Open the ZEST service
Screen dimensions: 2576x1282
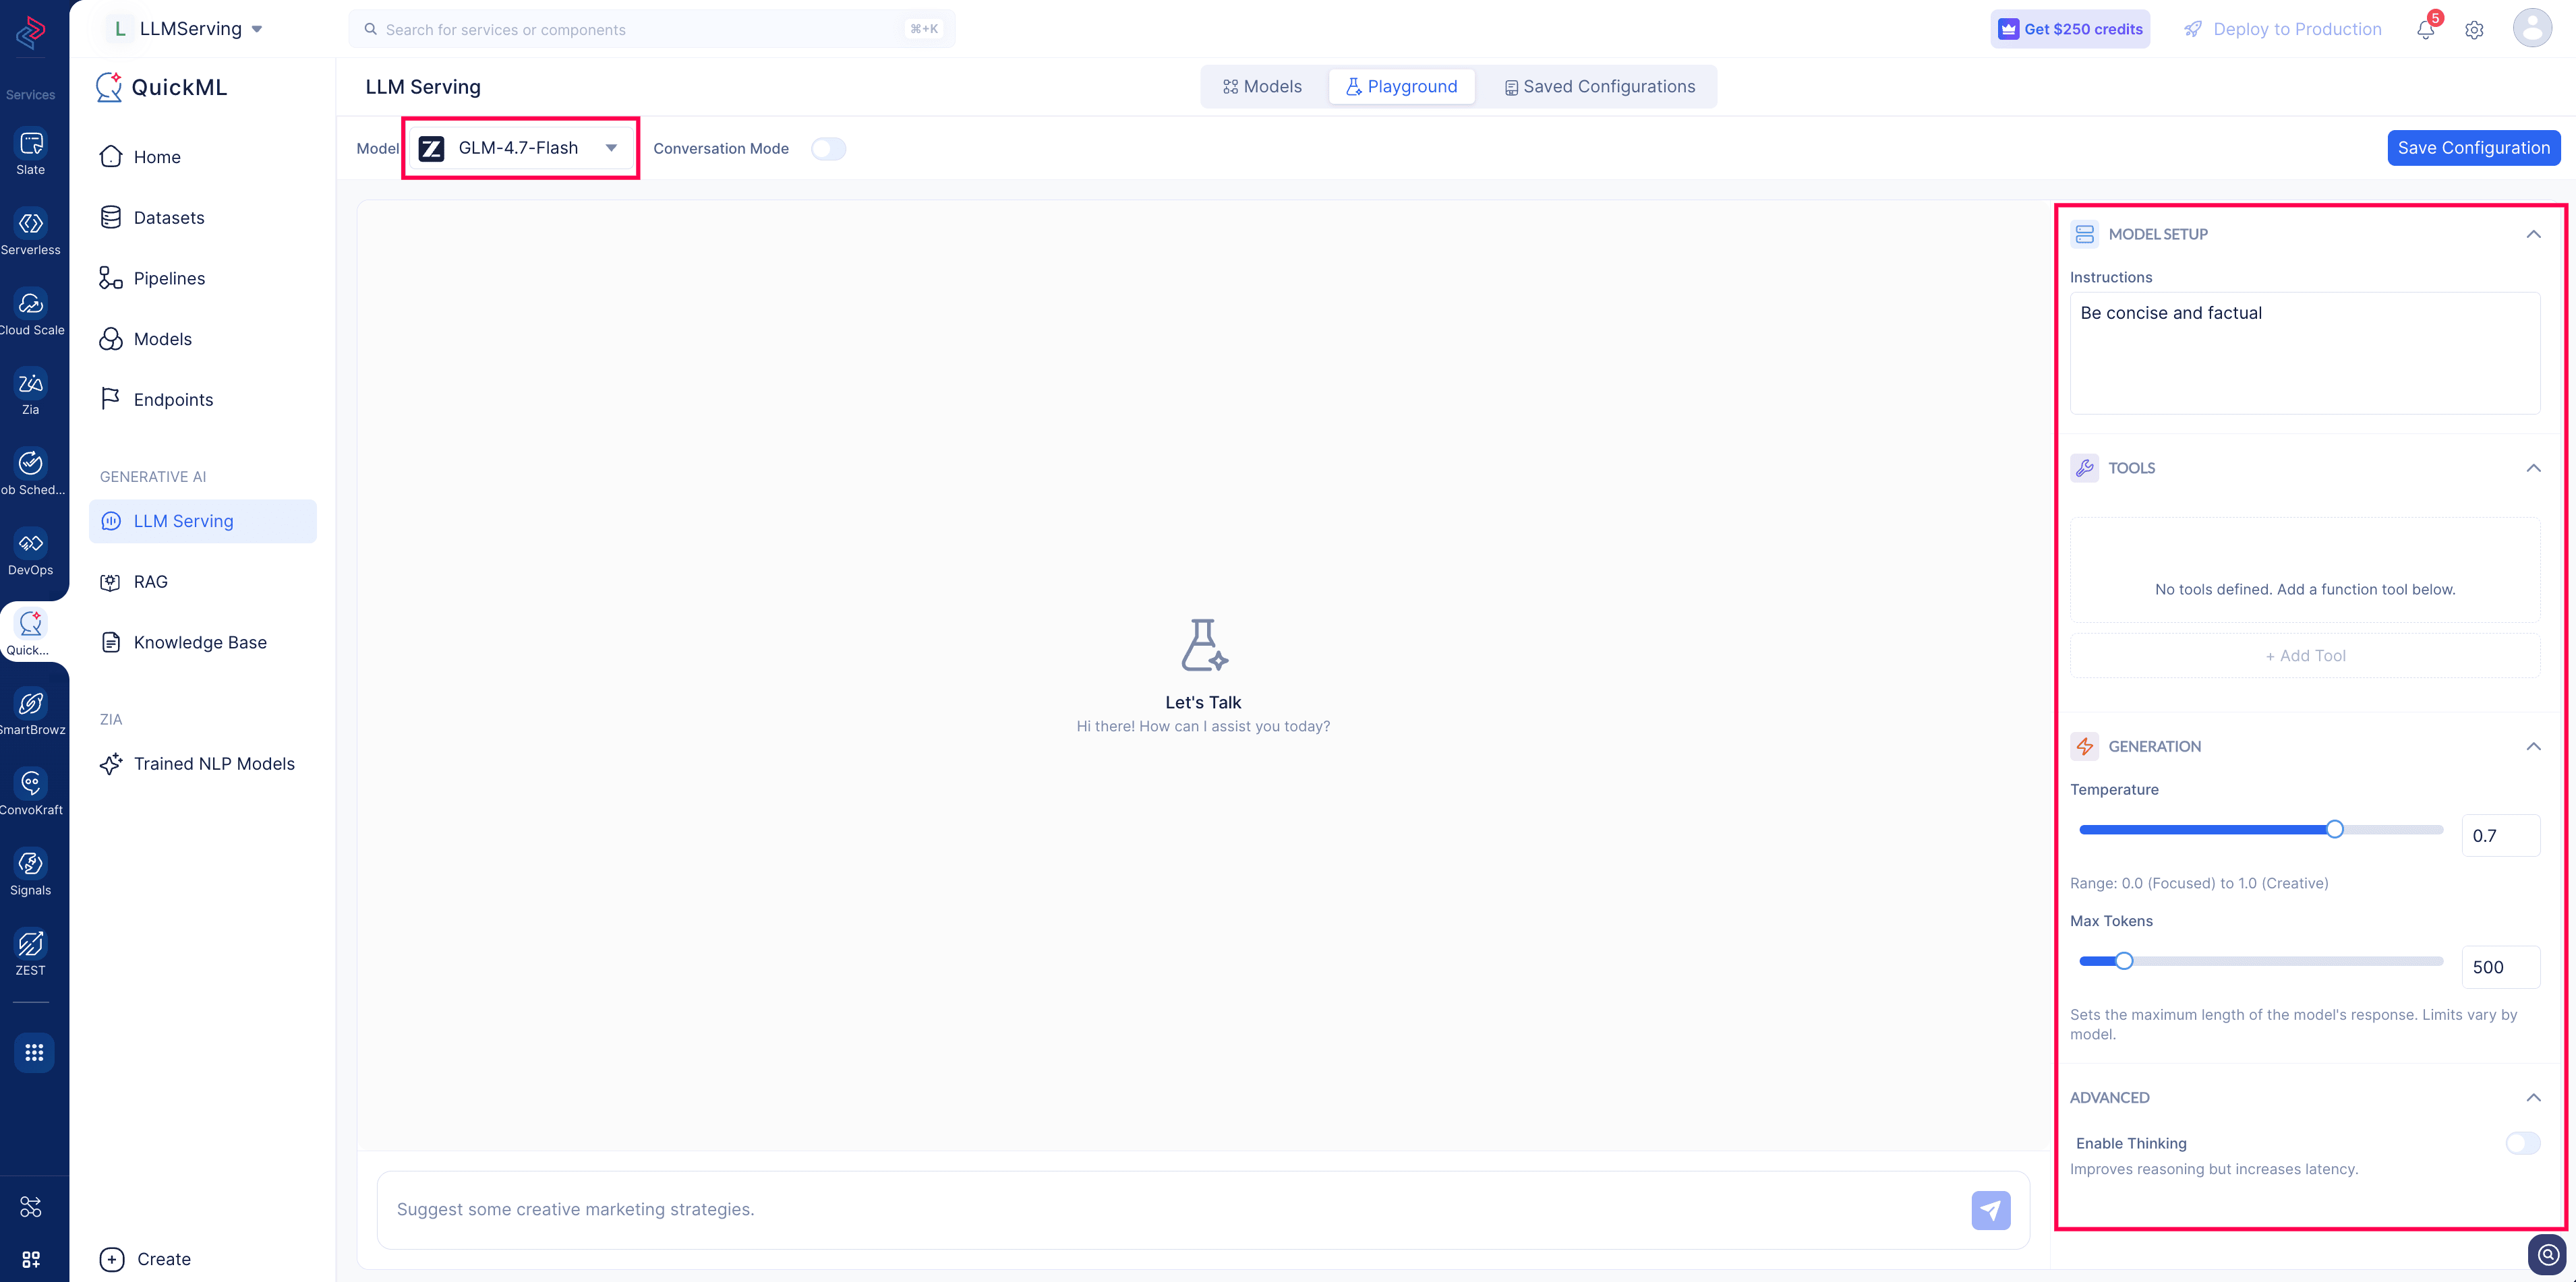coord(31,952)
